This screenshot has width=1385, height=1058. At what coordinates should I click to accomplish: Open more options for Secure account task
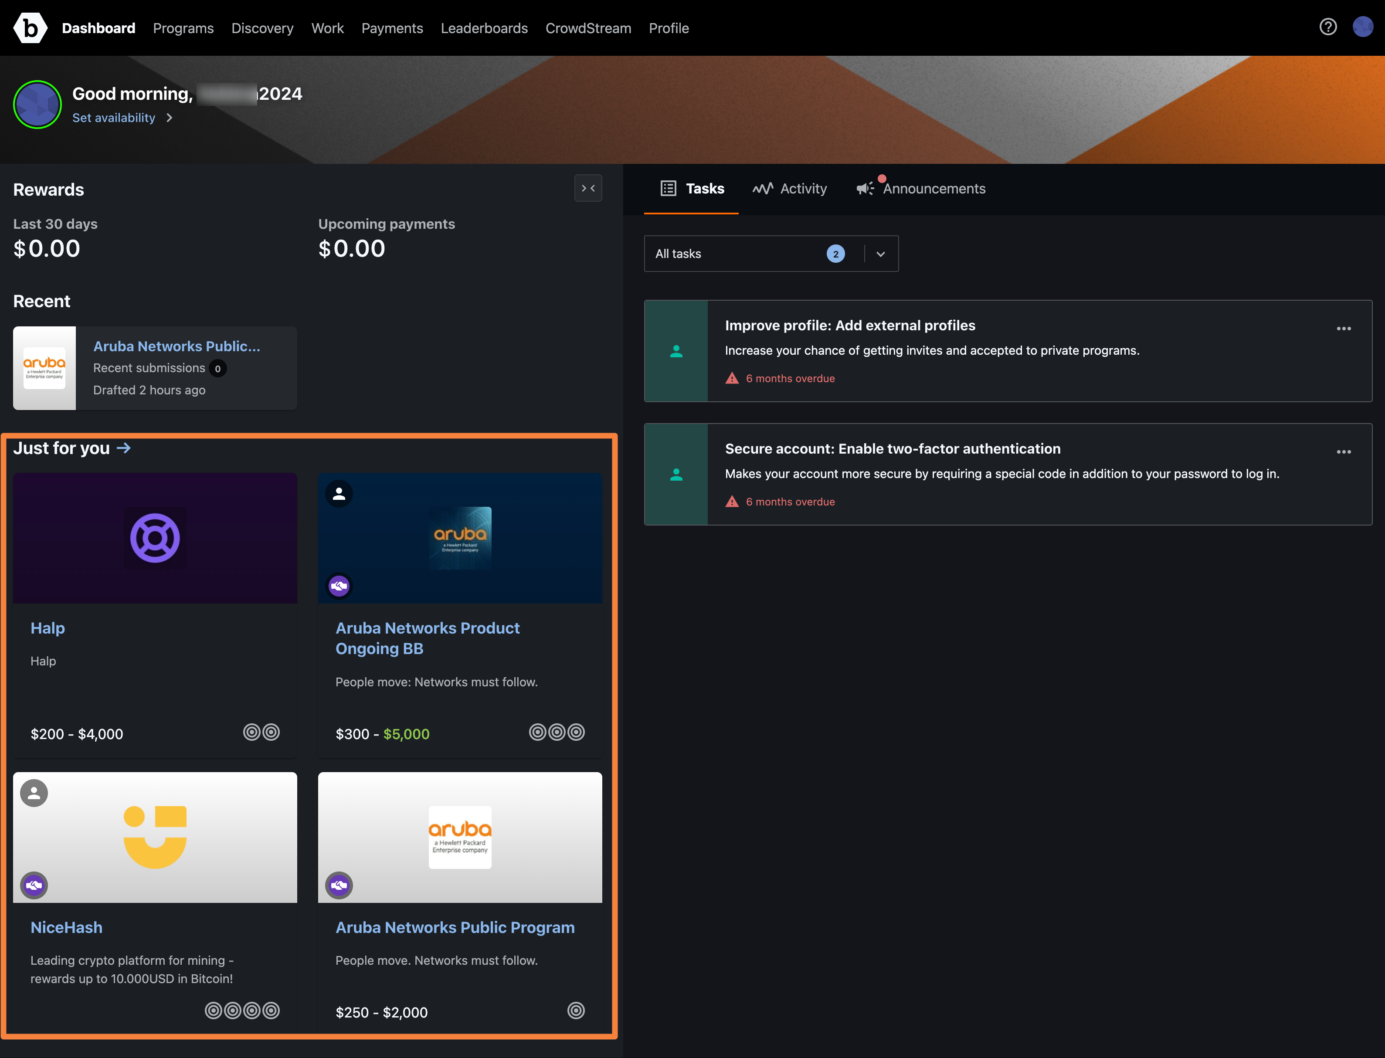pyautogui.click(x=1344, y=452)
